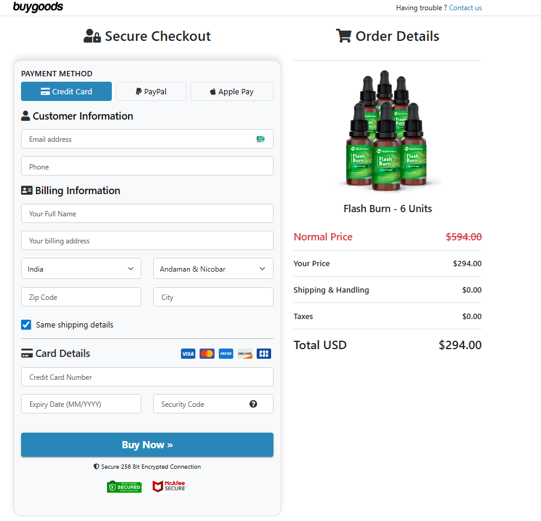Click the McAfee Secure badge
This screenshot has height=521, width=541.
point(169,486)
